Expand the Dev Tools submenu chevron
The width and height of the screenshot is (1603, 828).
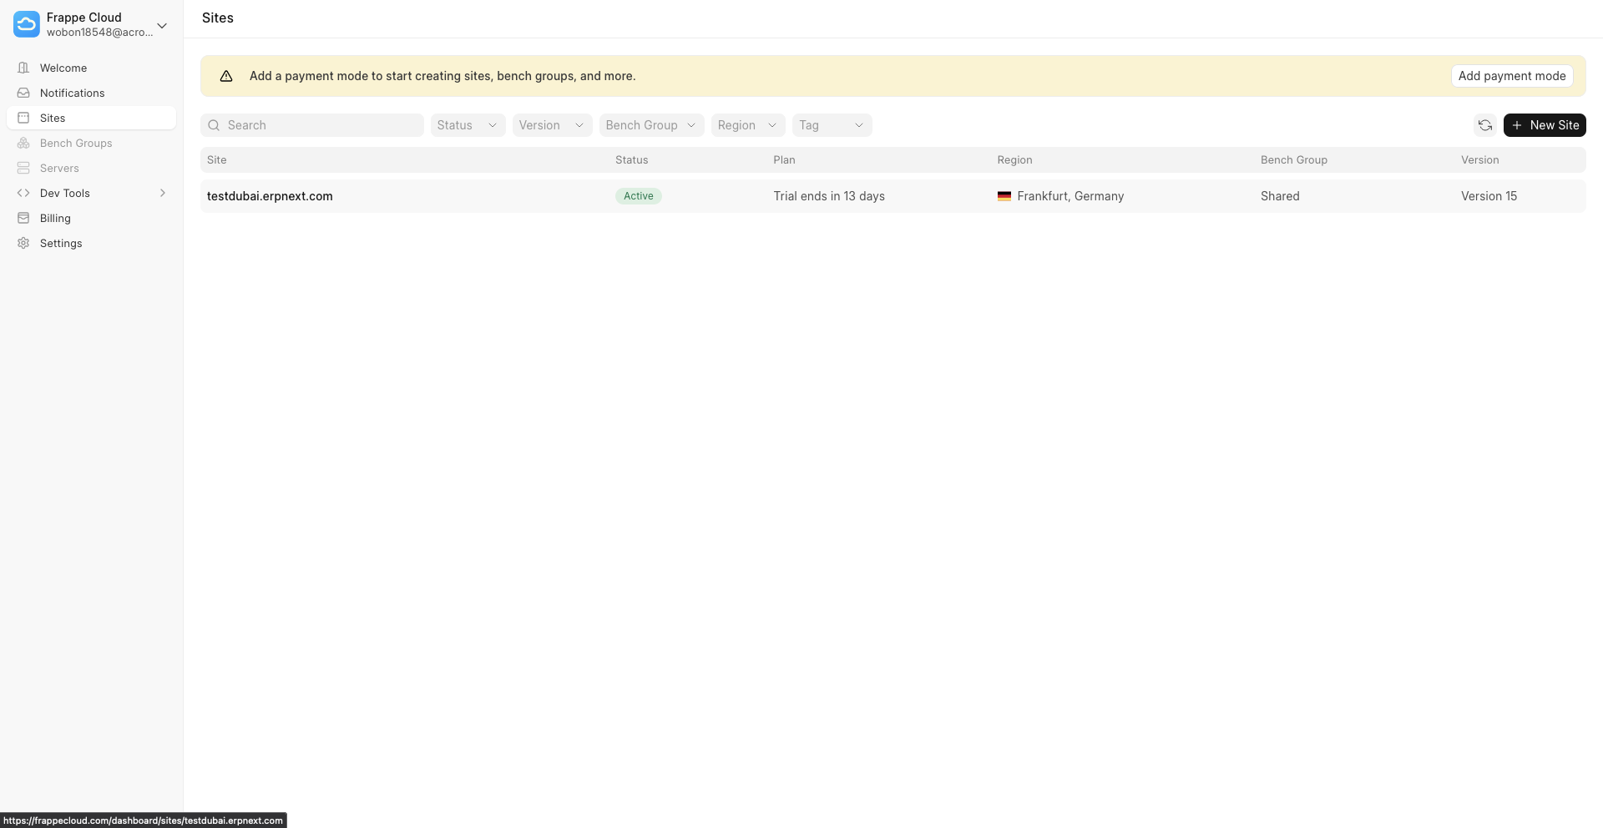point(163,193)
